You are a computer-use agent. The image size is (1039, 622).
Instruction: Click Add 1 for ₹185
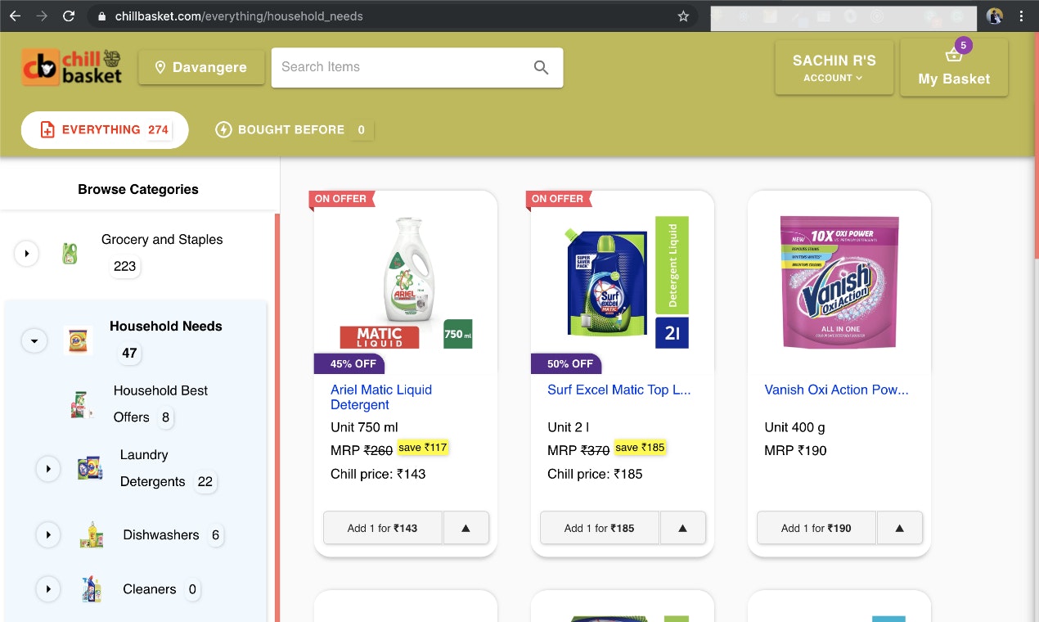600,528
